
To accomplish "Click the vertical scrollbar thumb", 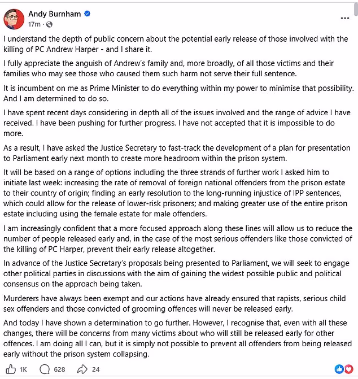I will pyautogui.click(x=356, y=9).
